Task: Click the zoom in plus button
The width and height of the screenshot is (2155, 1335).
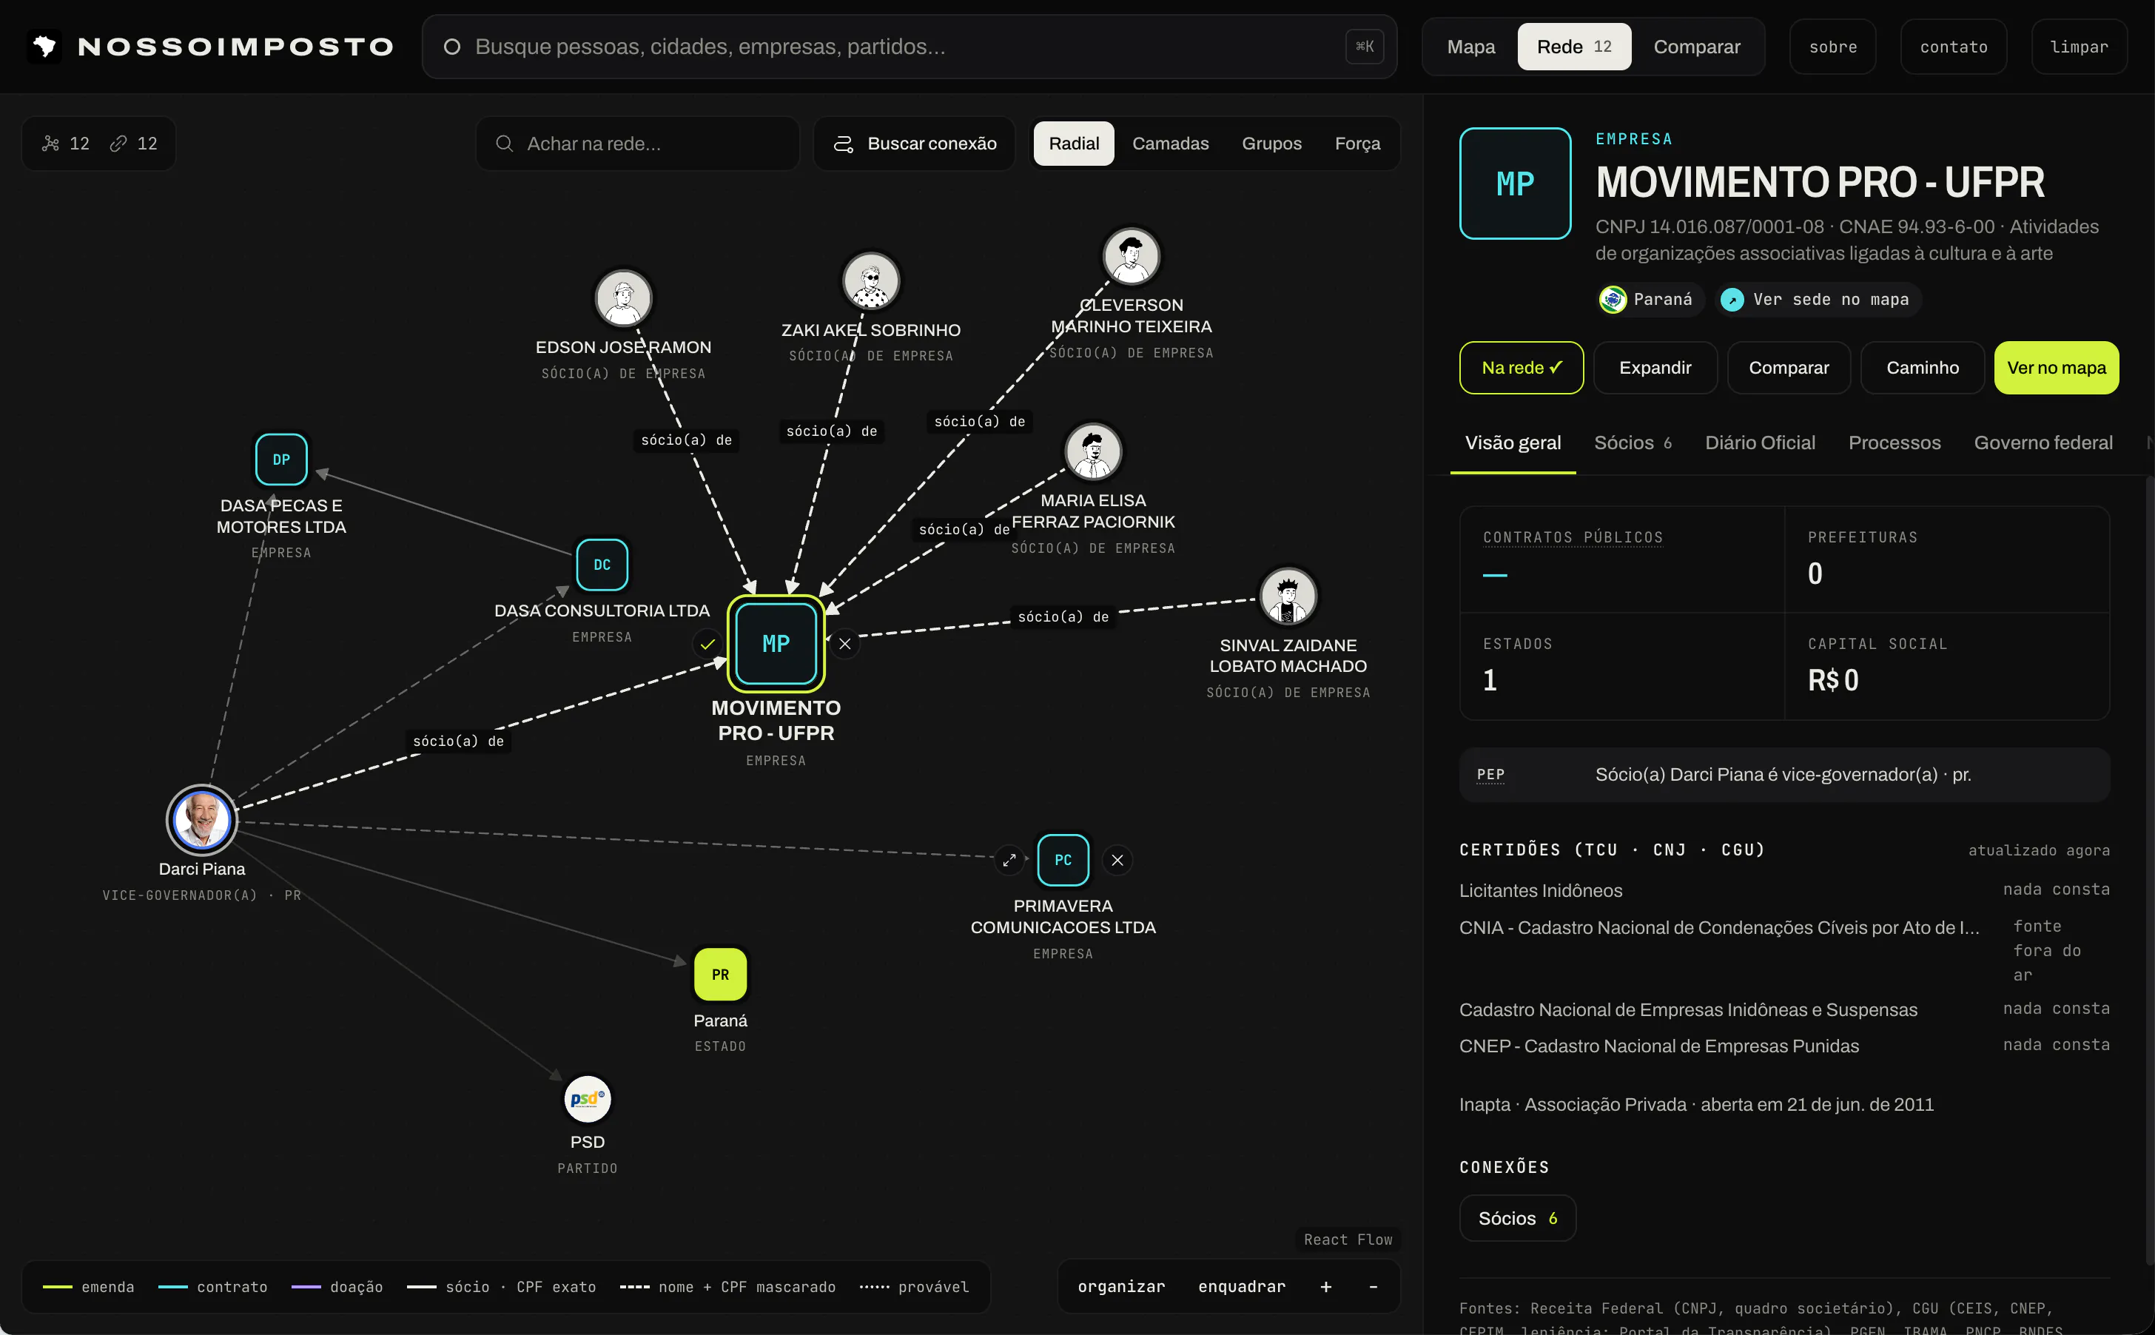Action: pyautogui.click(x=1325, y=1286)
